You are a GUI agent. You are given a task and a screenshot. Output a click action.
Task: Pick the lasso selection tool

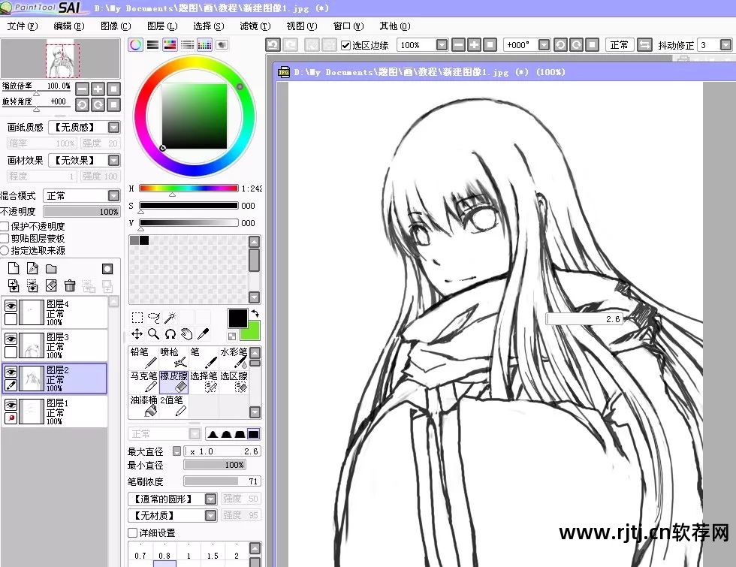point(153,318)
